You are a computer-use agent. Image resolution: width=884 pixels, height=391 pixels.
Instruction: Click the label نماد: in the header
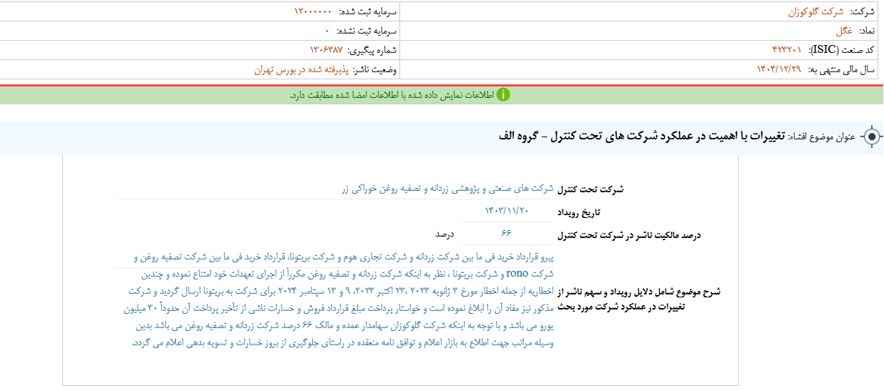coord(867,31)
